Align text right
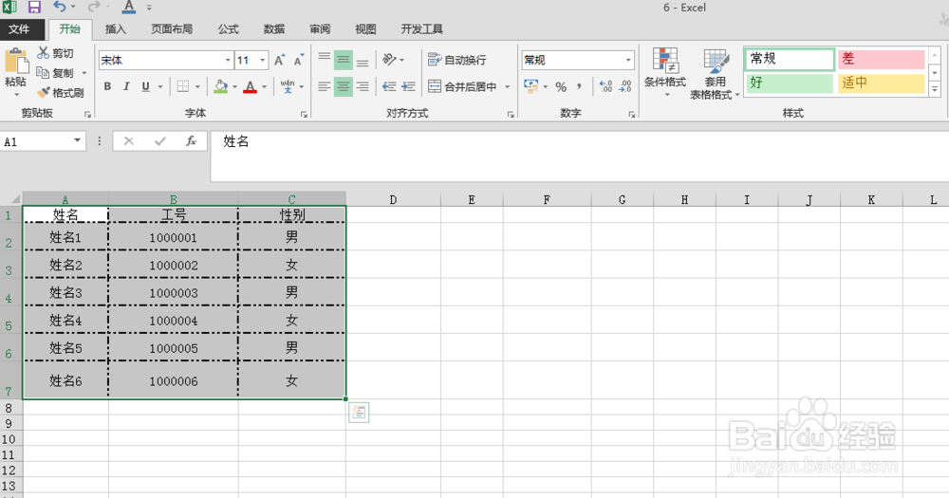Viewport: 949px width, 498px height. pos(363,86)
